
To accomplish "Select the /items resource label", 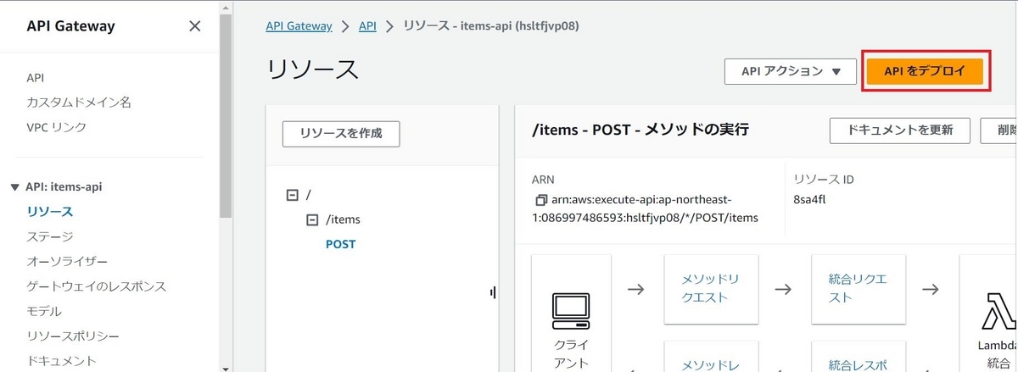I will tap(343, 219).
